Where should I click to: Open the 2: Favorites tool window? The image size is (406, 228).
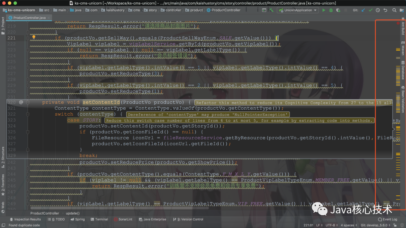pos(3,185)
